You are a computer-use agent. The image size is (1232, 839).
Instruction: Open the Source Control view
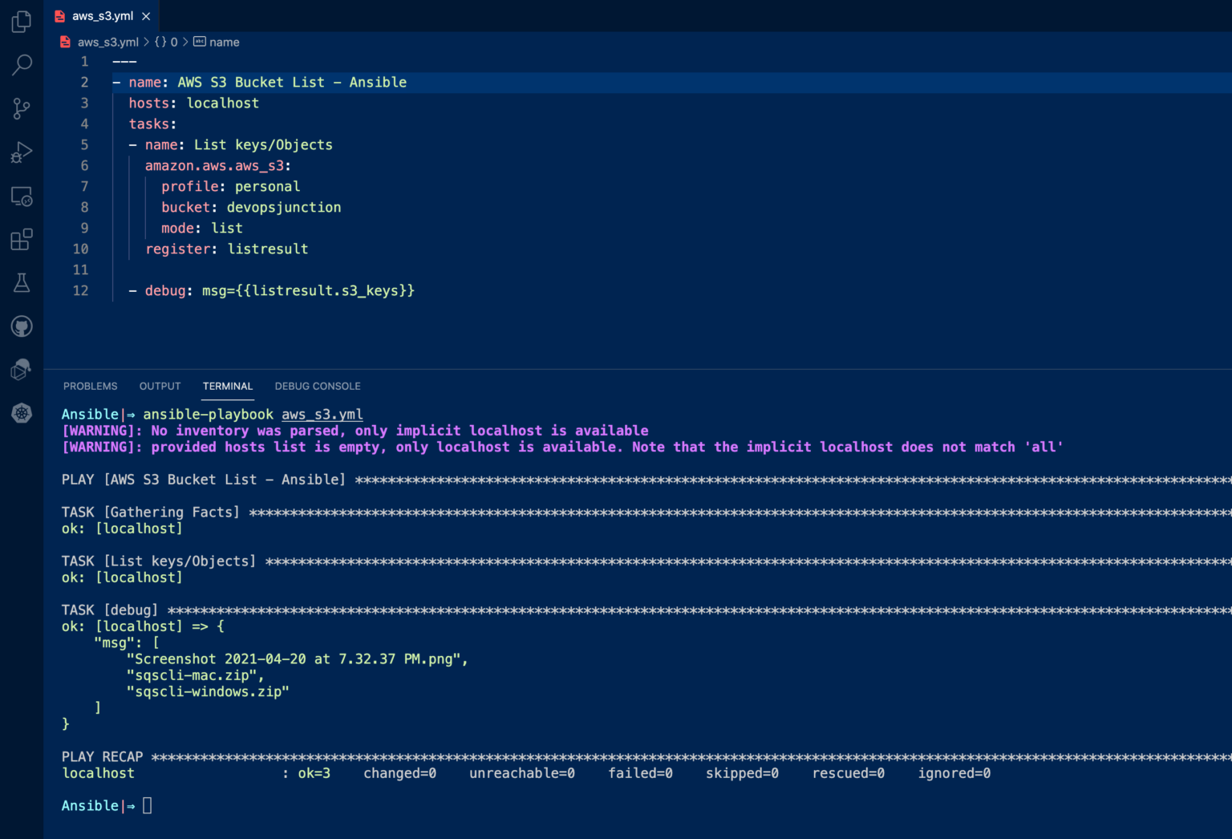pyautogui.click(x=21, y=108)
